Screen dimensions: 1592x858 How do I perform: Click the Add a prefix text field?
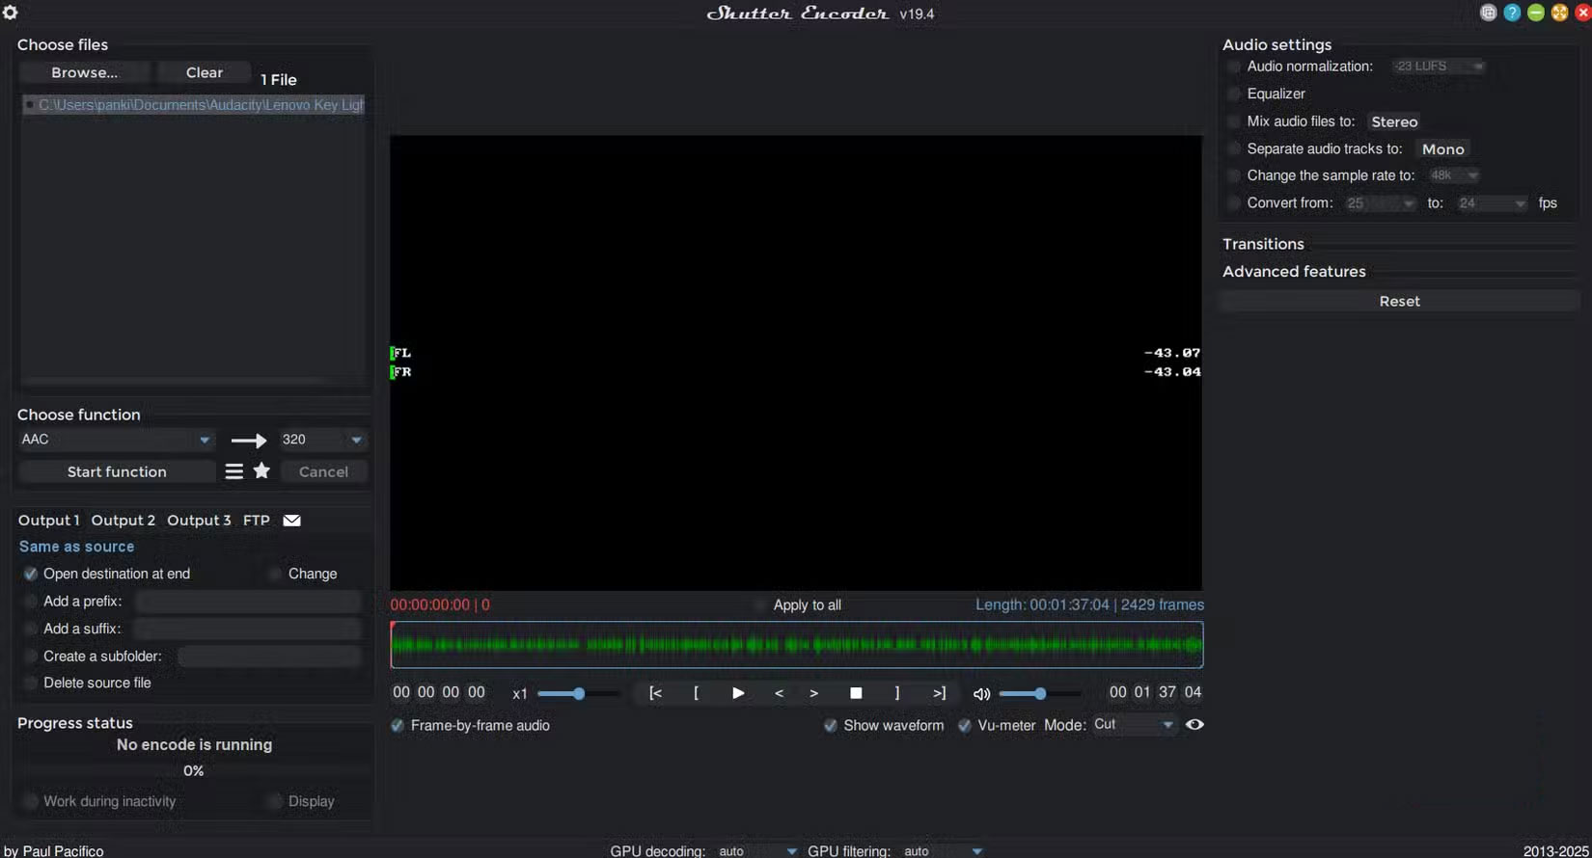[248, 602]
